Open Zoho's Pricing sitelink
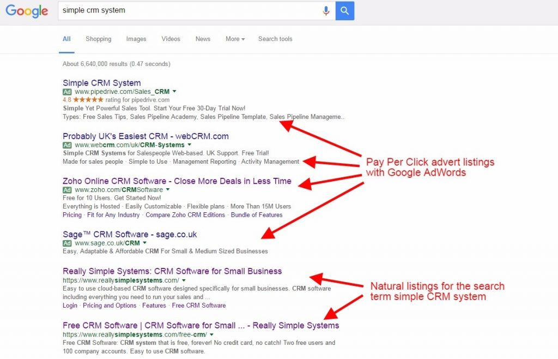Viewport: 558px width, 359px height. pos(72,215)
